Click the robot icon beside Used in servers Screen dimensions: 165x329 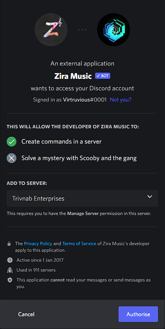10,270
